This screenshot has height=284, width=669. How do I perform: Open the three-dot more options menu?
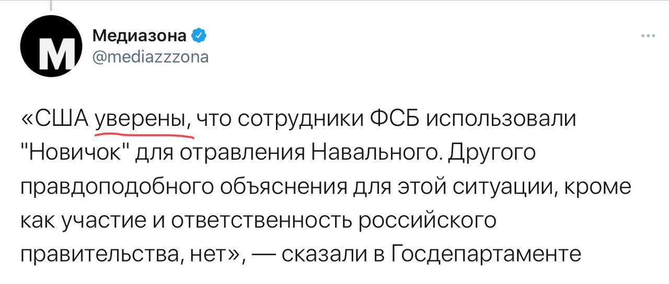click(648, 36)
